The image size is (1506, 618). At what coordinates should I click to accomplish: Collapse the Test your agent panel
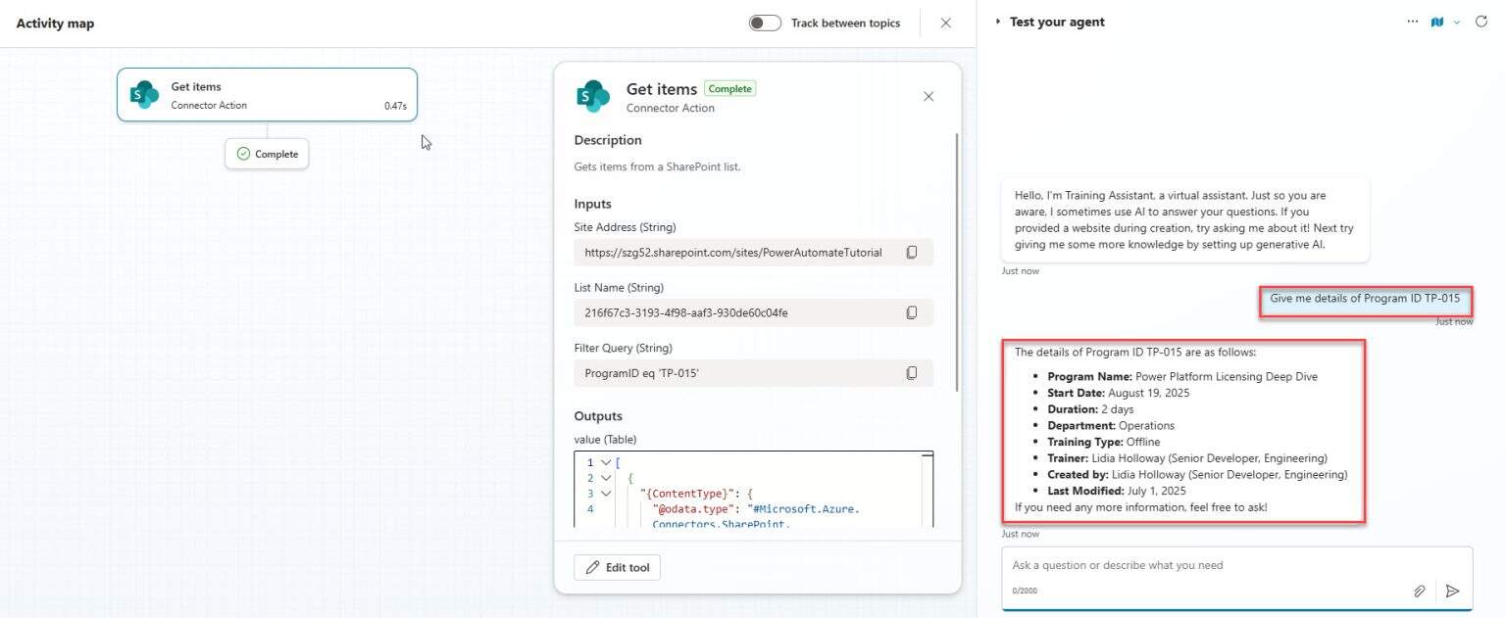point(998,22)
